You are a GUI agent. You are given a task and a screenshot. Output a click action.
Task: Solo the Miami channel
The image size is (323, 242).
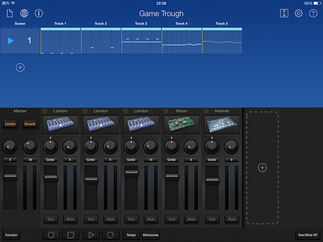(x=172, y=219)
